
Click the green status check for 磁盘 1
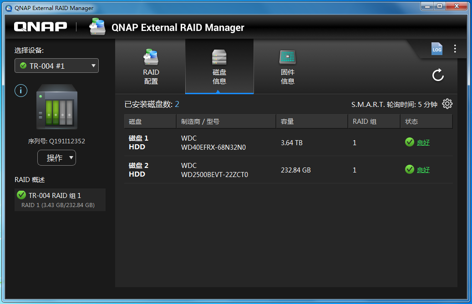[x=409, y=142]
